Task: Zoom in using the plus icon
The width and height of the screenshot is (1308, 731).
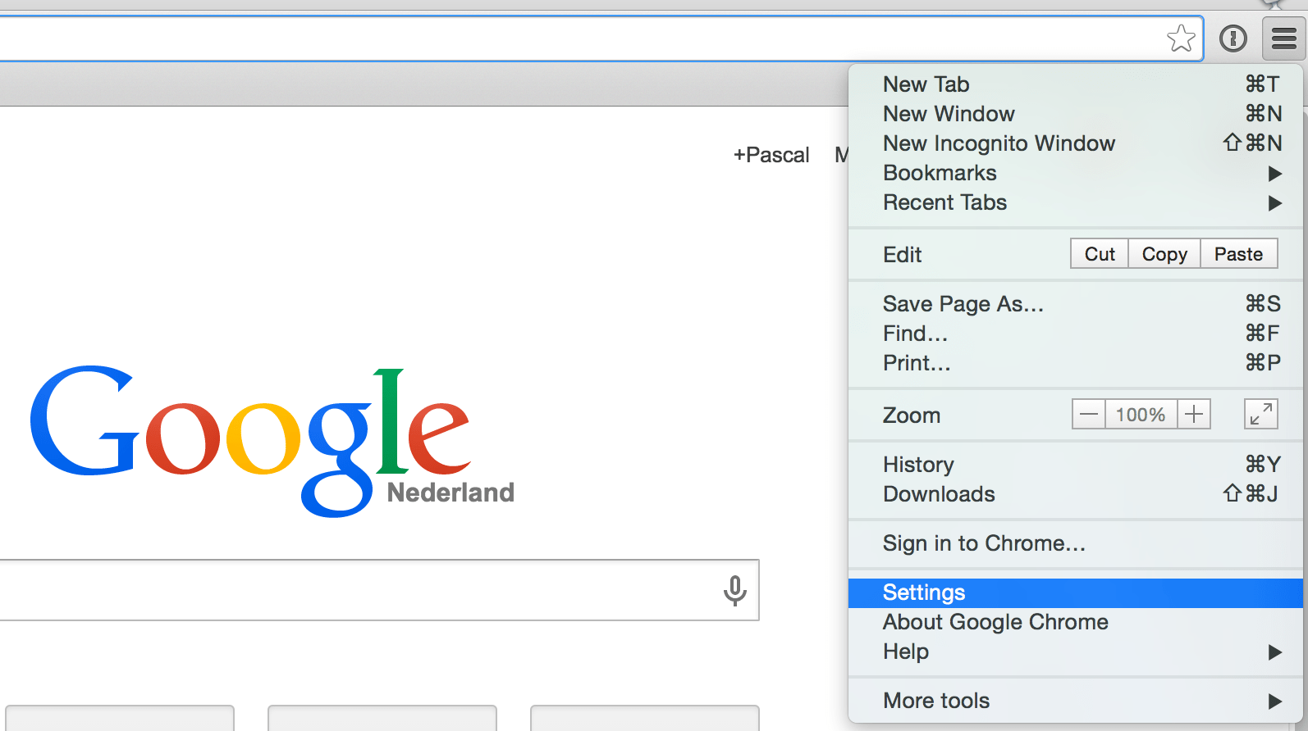Action: coord(1194,414)
